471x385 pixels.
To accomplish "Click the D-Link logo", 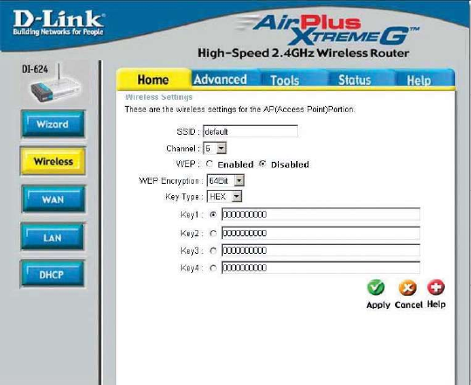I will tap(59, 23).
